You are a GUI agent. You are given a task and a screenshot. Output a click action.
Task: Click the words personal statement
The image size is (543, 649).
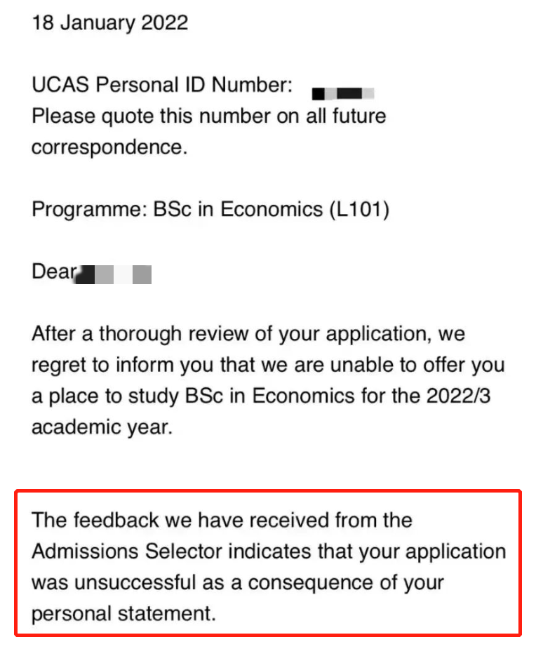pos(123,614)
